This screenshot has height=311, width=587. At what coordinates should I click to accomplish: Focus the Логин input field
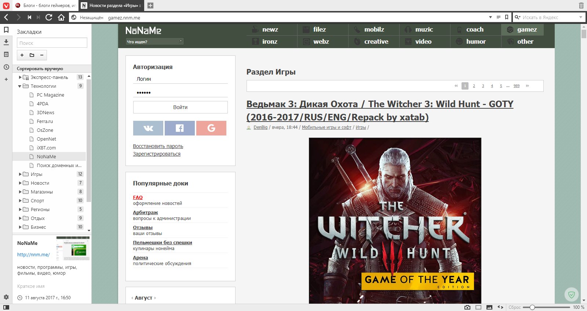pyautogui.click(x=180, y=79)
